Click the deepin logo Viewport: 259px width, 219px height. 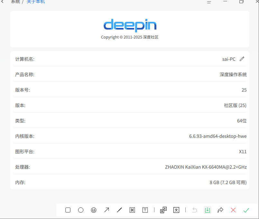point(130,25)
